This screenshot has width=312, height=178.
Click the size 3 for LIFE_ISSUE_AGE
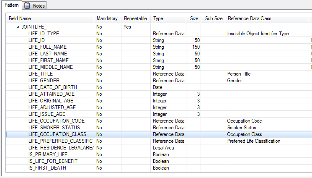[x=199, y=114]
